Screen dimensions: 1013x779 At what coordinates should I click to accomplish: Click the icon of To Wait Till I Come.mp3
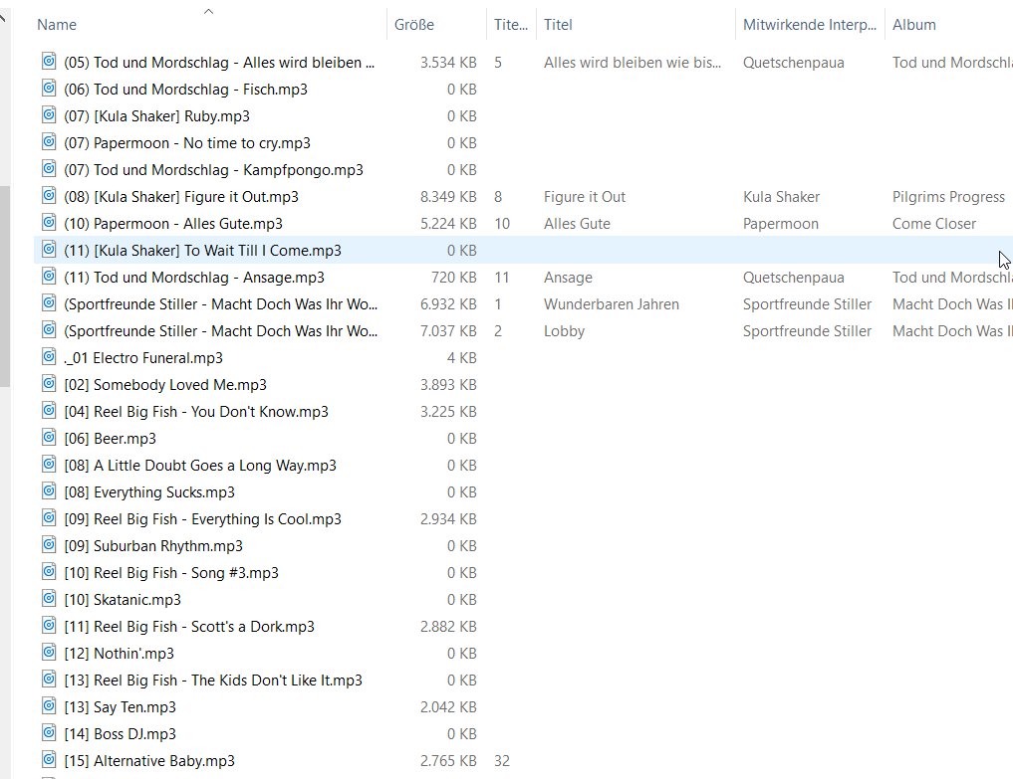pos(49,249)
